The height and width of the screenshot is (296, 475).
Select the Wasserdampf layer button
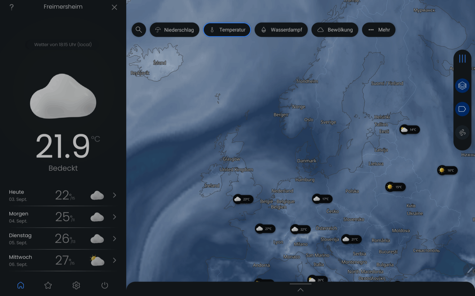pyautogui.click(x=281, y=30)
